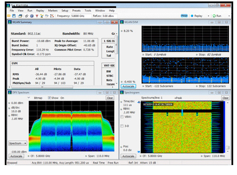237x175 pixels.
Task: Click the open folder icon in toolbar
Action: pos(9,16)
